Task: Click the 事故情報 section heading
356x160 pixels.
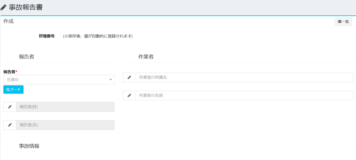Action: tap(29, 146)
